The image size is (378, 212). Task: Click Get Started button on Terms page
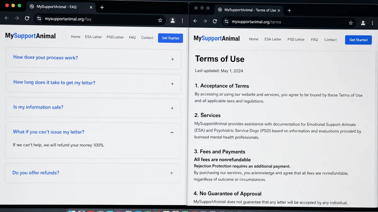point(358,40)
